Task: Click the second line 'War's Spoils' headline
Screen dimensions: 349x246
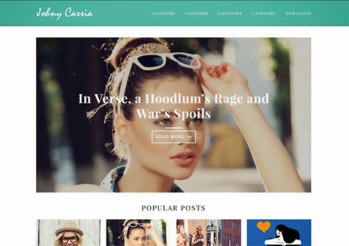Action: click(173, 113)
